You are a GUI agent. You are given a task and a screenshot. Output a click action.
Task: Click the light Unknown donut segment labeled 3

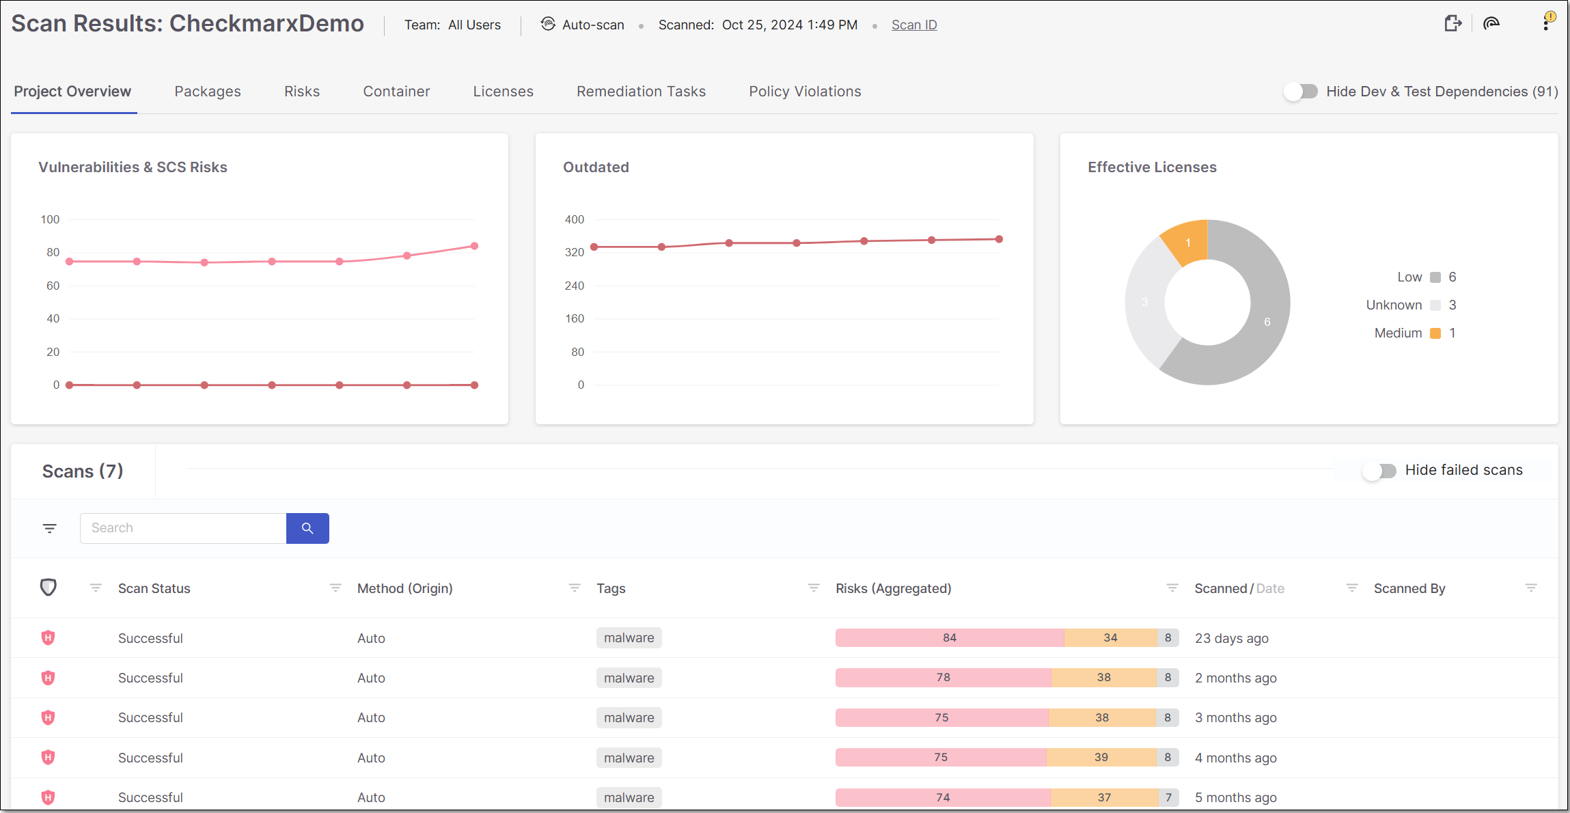(1145, 302)
